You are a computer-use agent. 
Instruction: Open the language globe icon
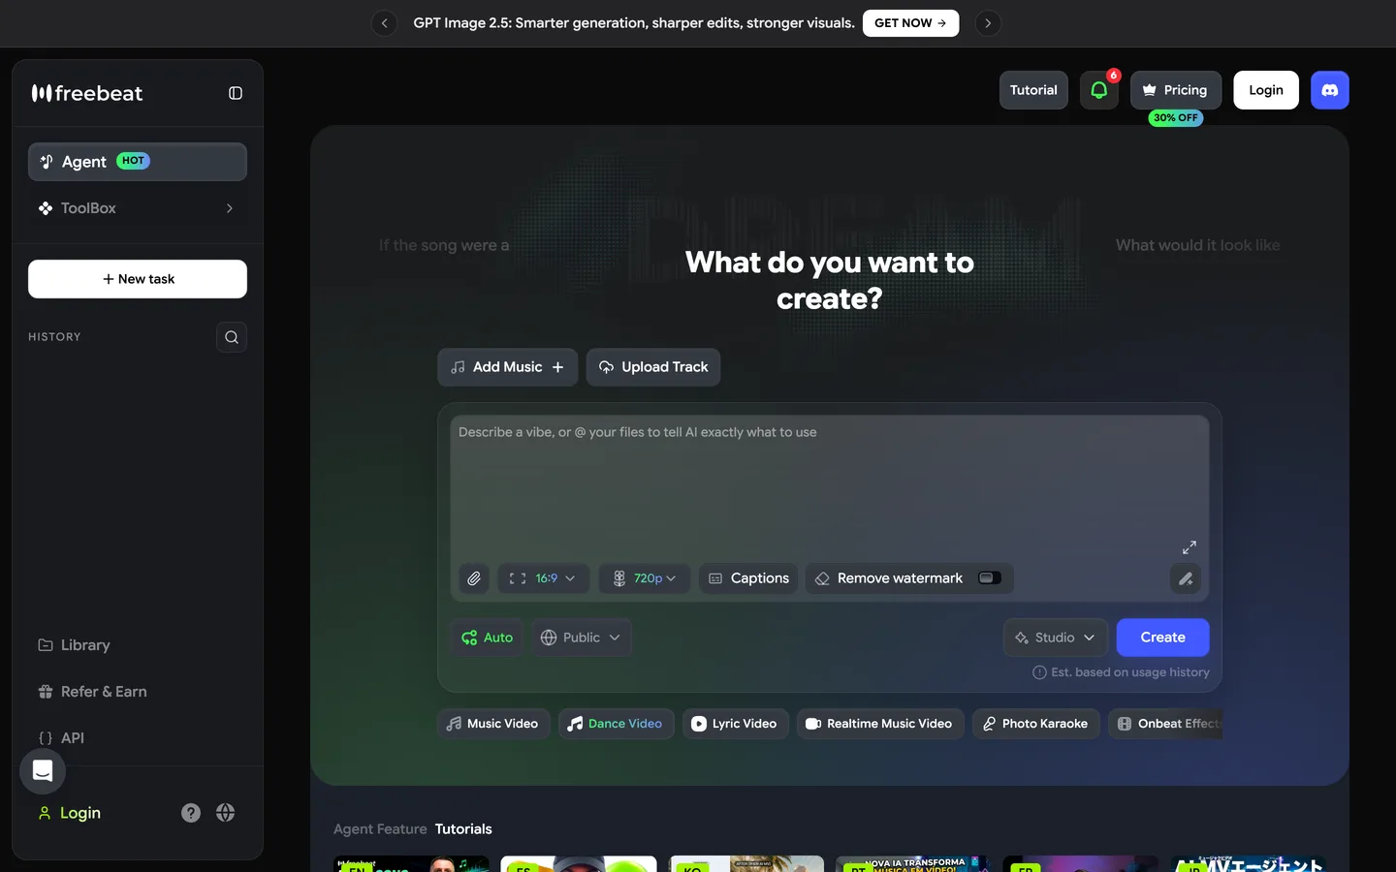226,813
